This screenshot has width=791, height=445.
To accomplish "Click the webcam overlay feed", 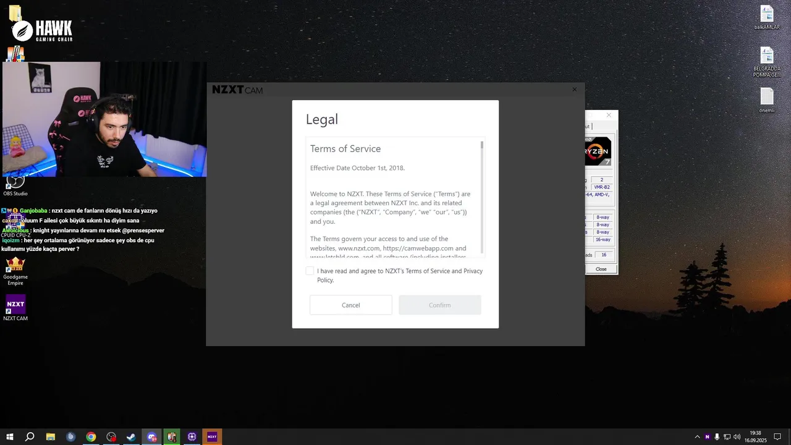I will pyautogui.click(x=104, y=119).
